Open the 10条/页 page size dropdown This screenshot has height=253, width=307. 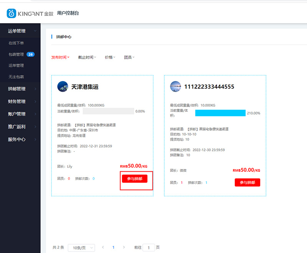pos(81,248)
